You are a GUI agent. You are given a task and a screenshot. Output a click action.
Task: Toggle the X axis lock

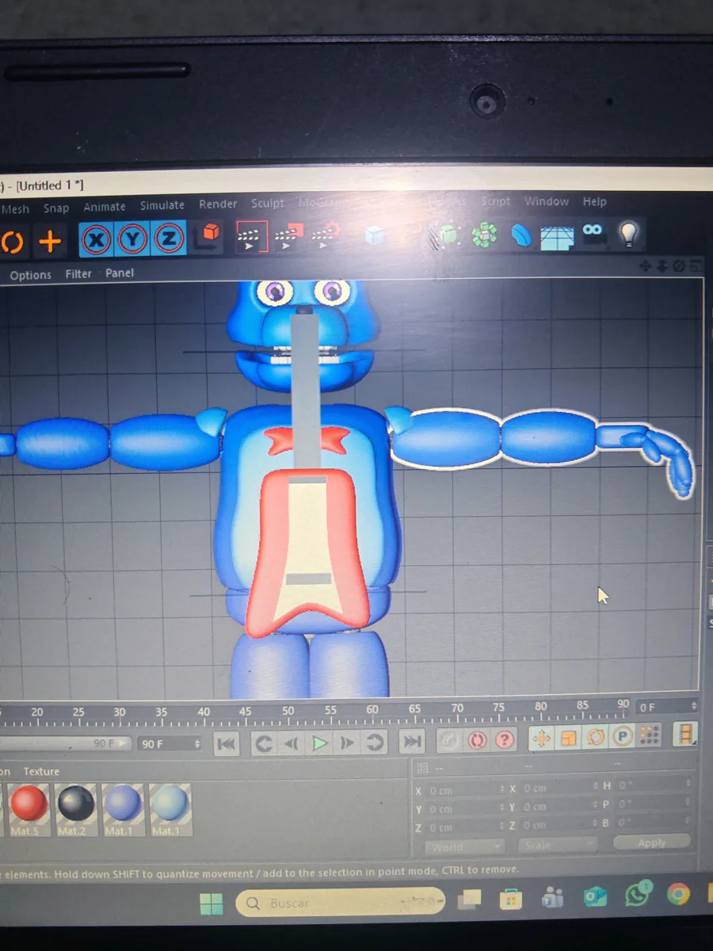pyautogui.click(x=97, y=239)
